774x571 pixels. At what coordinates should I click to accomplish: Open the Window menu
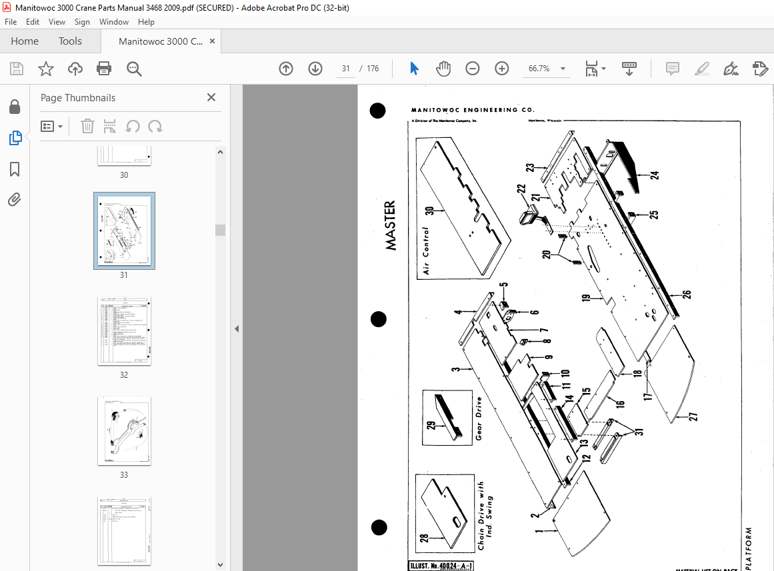tap(114, 22)
